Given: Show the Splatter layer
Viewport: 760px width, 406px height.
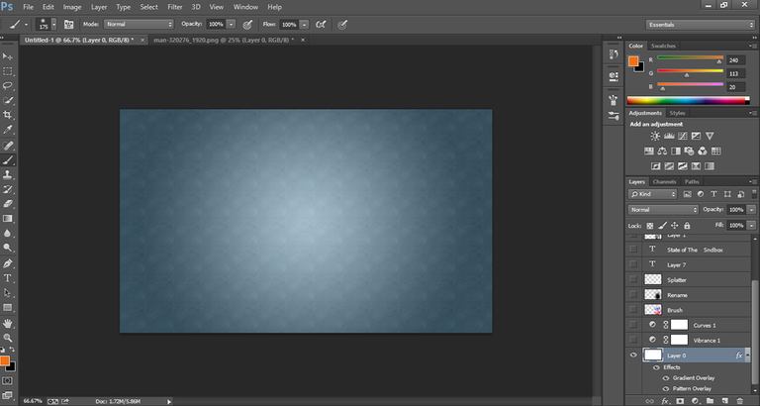Looking at the screenshot, I should (633, 280).
